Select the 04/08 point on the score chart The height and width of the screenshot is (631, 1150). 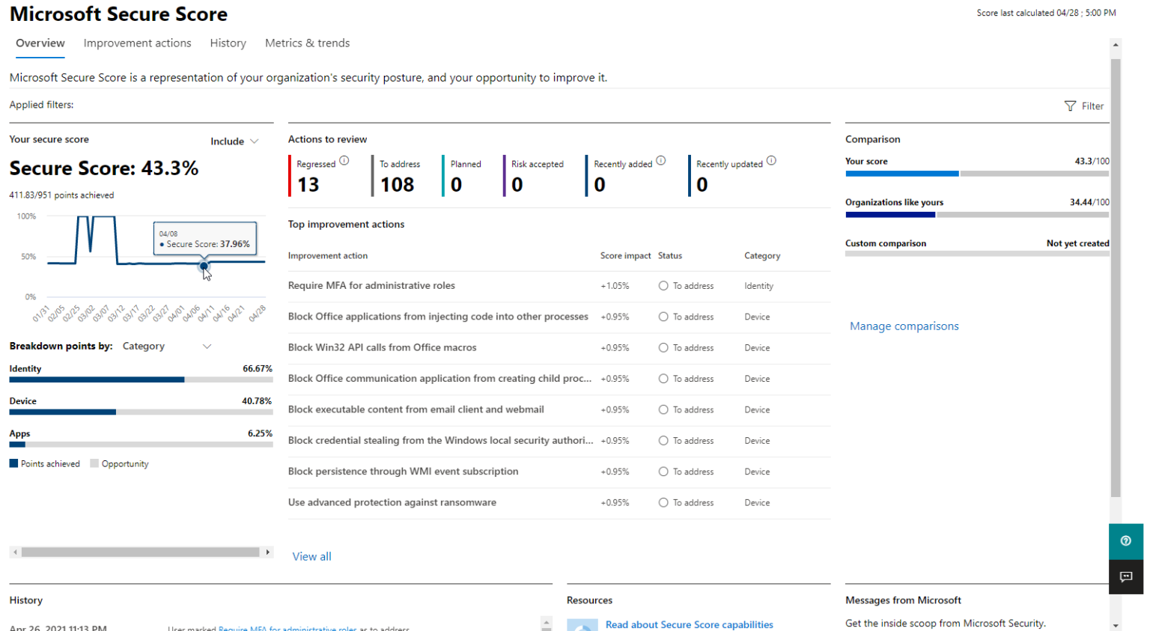tap(204, 266)
